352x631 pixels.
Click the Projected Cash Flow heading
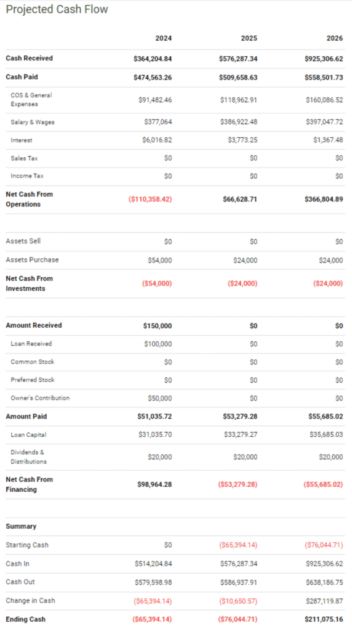tap(57, 10)
